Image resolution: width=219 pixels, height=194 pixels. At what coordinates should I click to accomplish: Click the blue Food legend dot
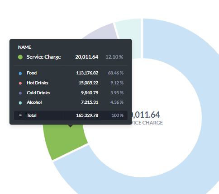click(x=20, y=74)
